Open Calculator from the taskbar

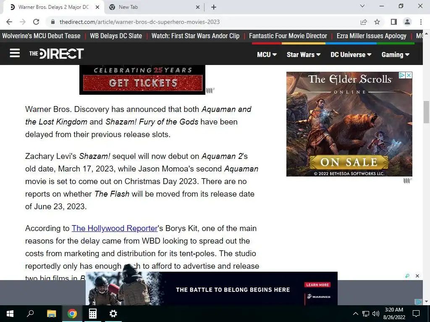[93, 314]
